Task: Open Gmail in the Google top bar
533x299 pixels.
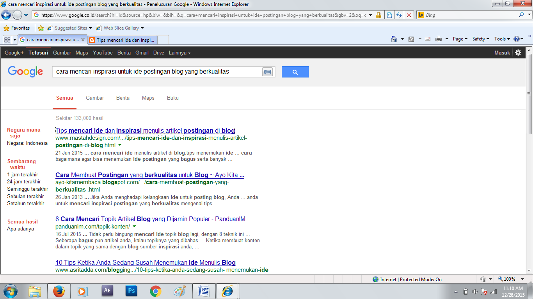Action: pyautogui.click(x=142, y=53)
